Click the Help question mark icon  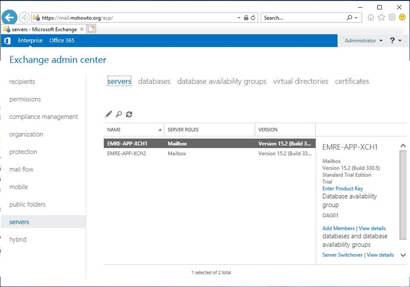point(392,40)
